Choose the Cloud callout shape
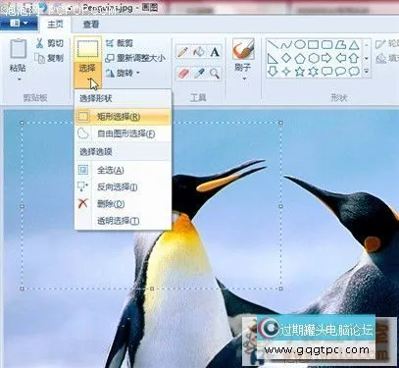Image resolution: width=399 pixels, height=368 pixels. [x=354, y=72]
